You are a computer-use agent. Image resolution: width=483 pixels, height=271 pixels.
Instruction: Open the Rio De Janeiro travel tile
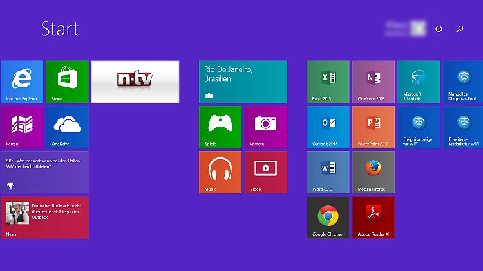point(243,82)
